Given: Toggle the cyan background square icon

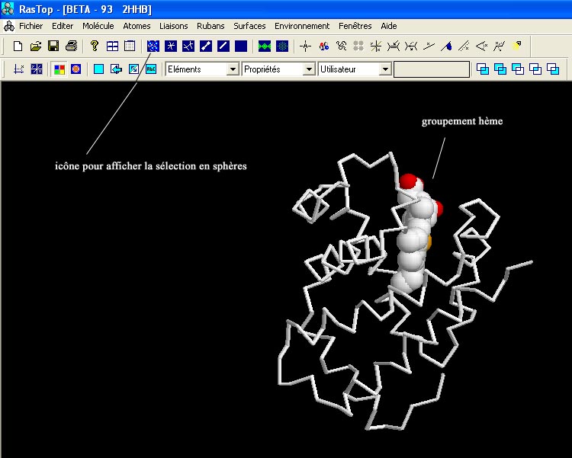Looking at the screenshot, I should tap(98, 69).
